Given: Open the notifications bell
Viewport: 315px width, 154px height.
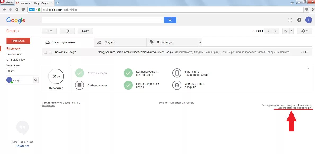Looking at the screenshot, I should tap(299, 20).
